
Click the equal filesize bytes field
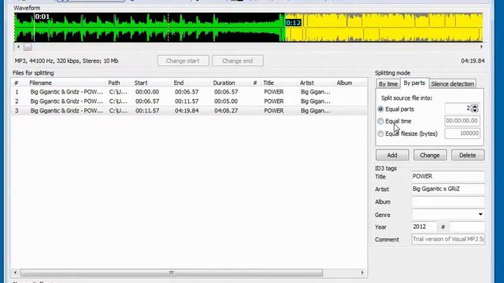[462, 133]
